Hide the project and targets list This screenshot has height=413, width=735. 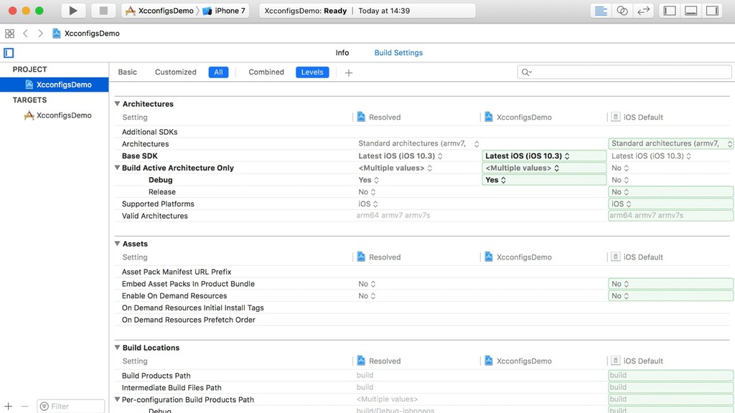point(9,53)
